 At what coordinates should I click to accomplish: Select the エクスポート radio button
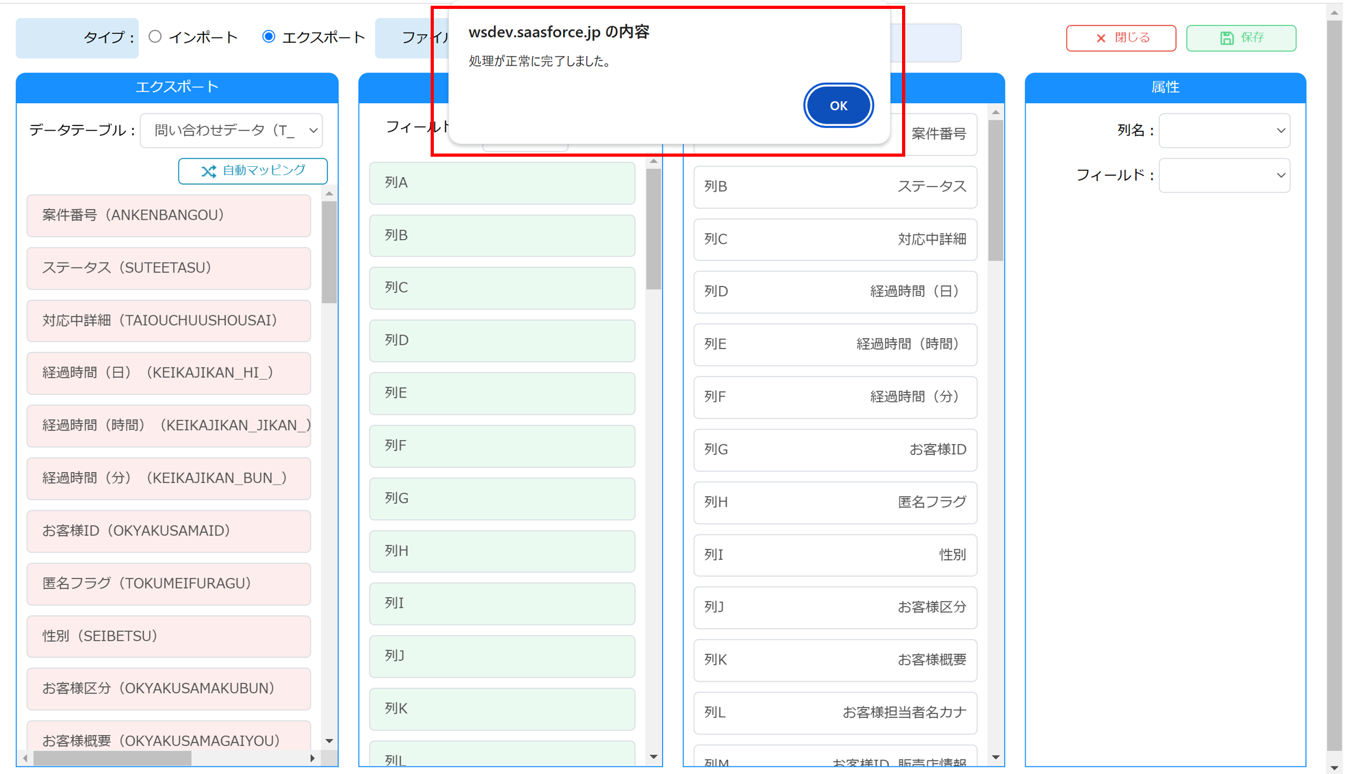(x=269, y=37)
